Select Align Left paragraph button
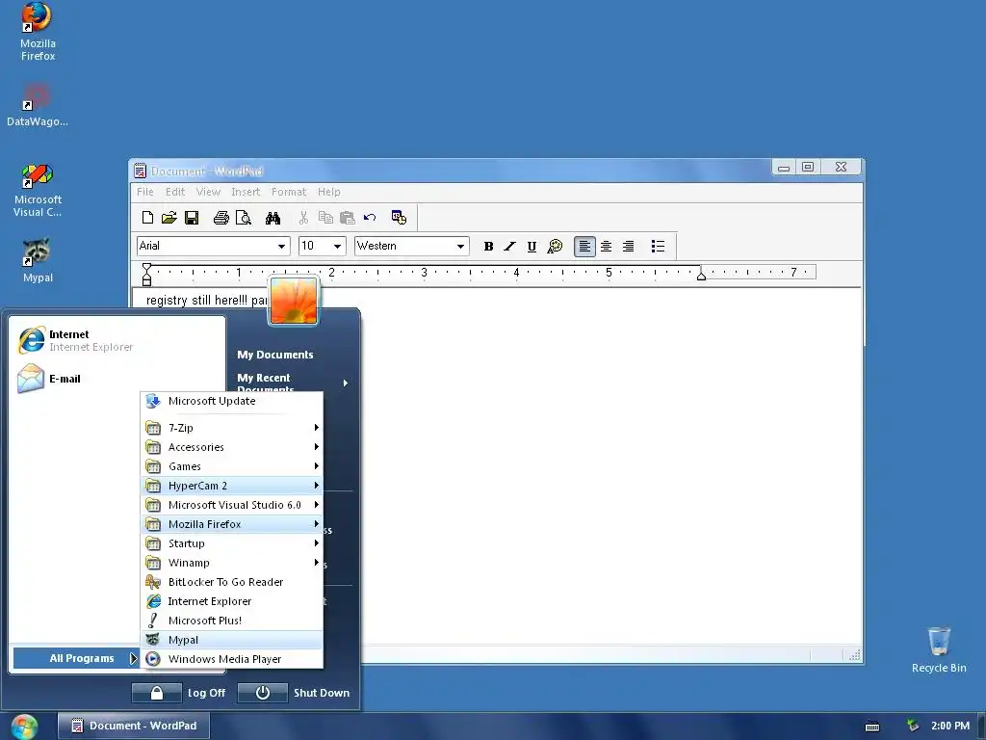986x740 pixels. point(584,246)
